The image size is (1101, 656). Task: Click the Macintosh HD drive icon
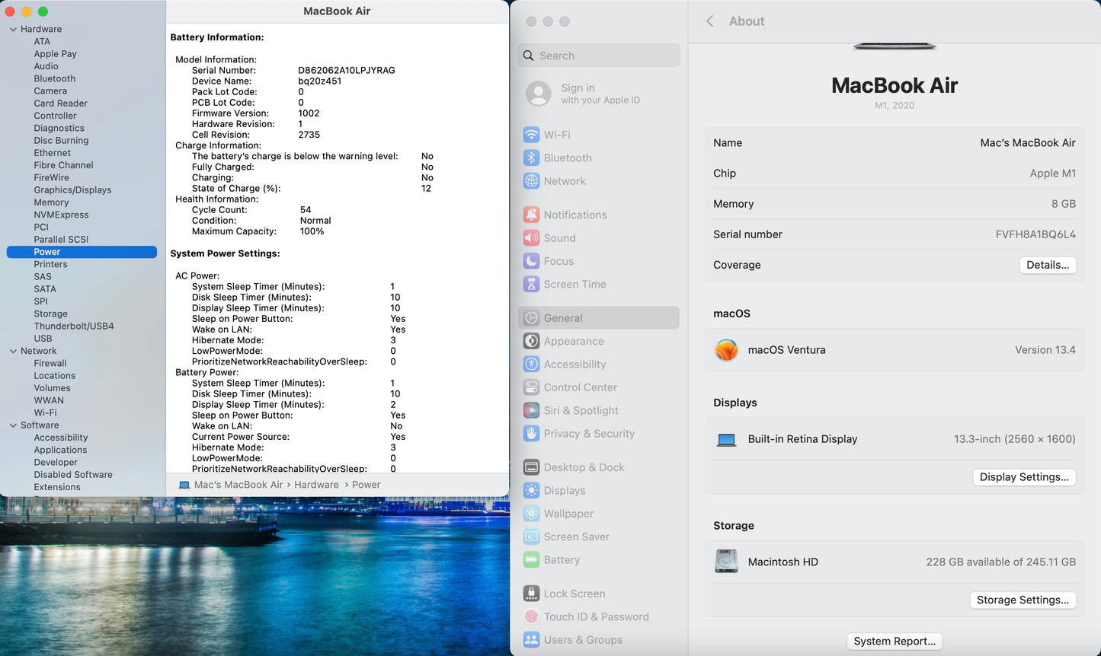click(726, 562)
